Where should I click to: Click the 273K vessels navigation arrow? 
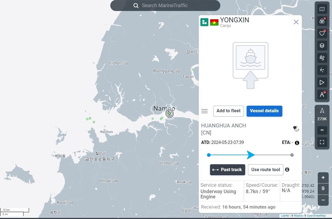coord(322,111)
